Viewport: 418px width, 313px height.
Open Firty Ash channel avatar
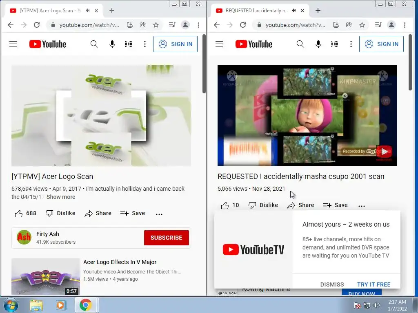[24, 237]
